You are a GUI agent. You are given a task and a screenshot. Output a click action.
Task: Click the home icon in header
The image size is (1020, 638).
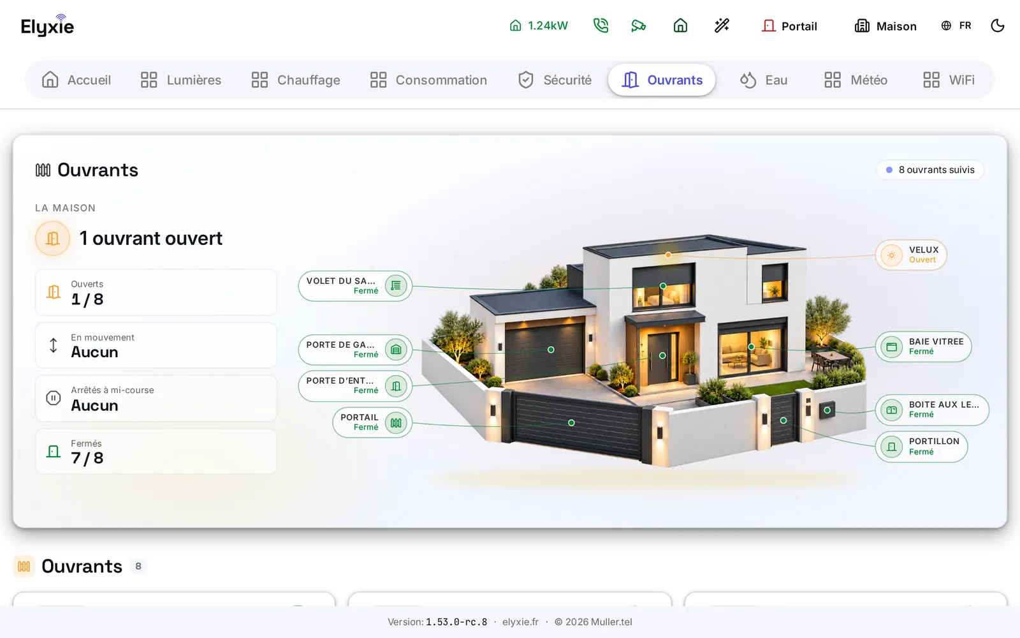(x=680, y=26)
